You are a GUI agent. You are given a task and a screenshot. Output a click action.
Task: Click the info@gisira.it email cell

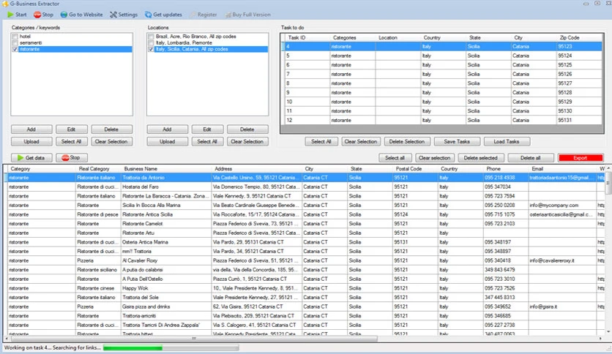(562, 307)
